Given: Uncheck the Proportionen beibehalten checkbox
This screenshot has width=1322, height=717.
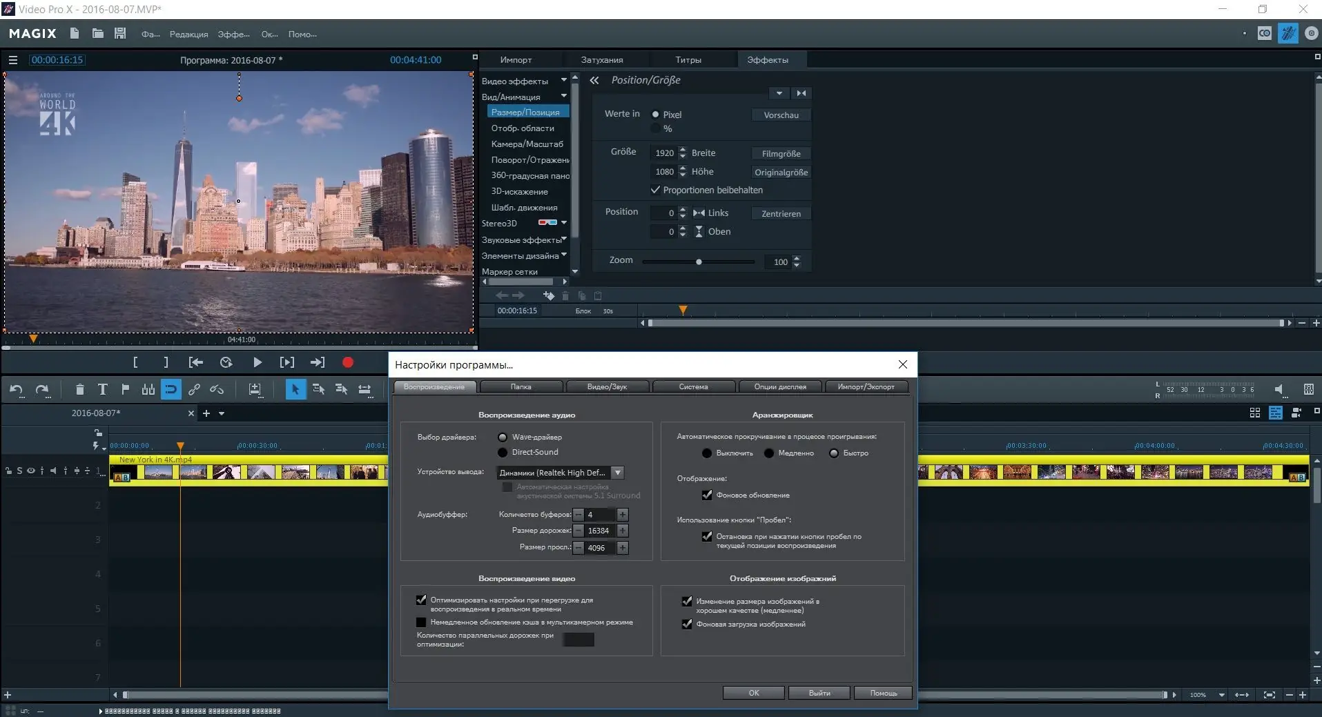Looking at the screenshot, I should 655,190.
